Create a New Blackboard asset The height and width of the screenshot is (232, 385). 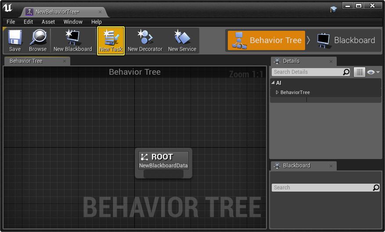click(x=72, y=41)
